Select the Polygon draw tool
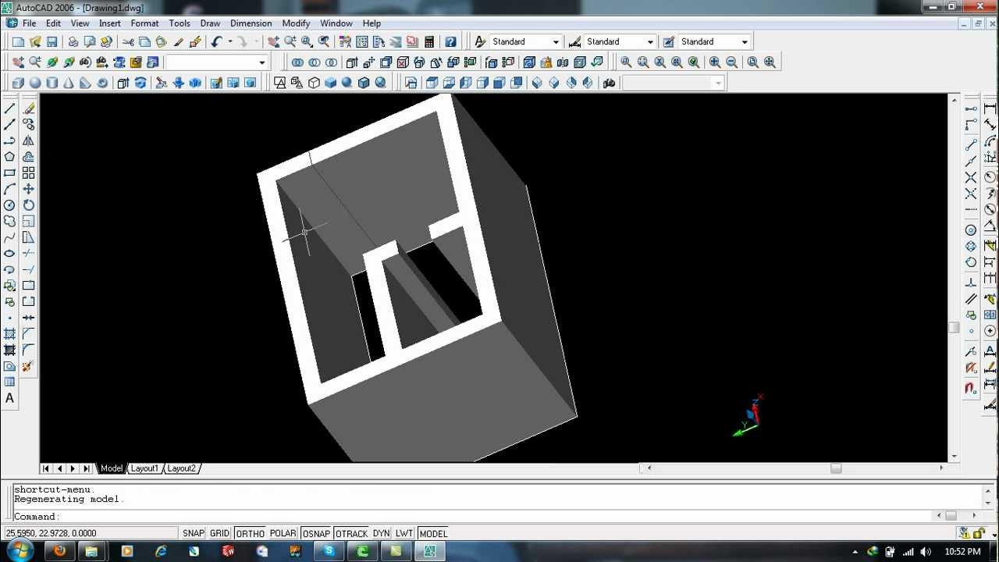 pyautogui.click(x=10, y=157)
